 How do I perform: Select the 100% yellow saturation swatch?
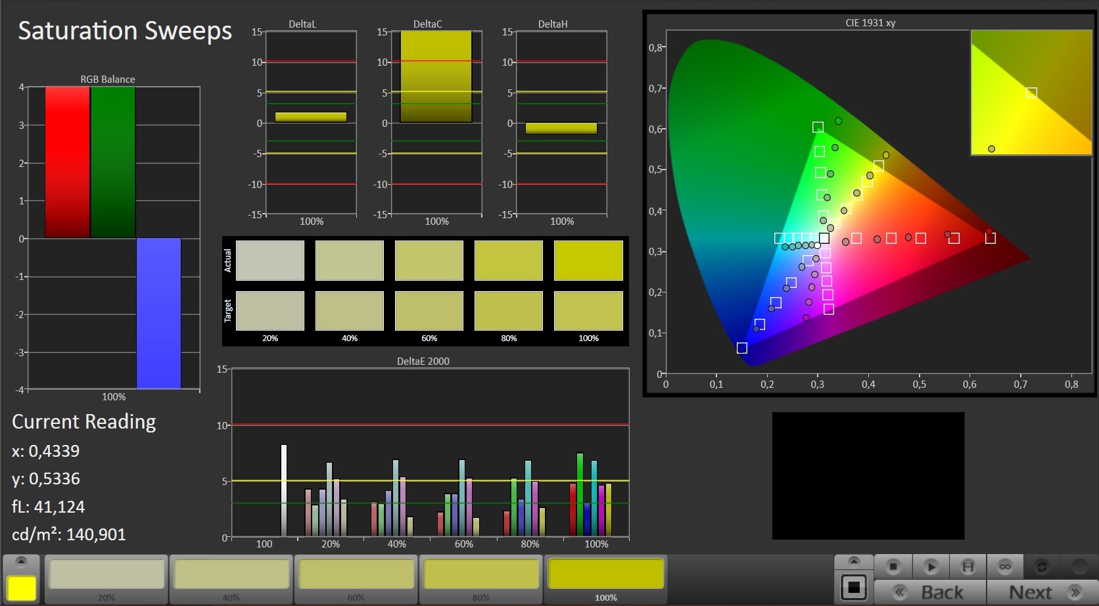click(605, 575)
